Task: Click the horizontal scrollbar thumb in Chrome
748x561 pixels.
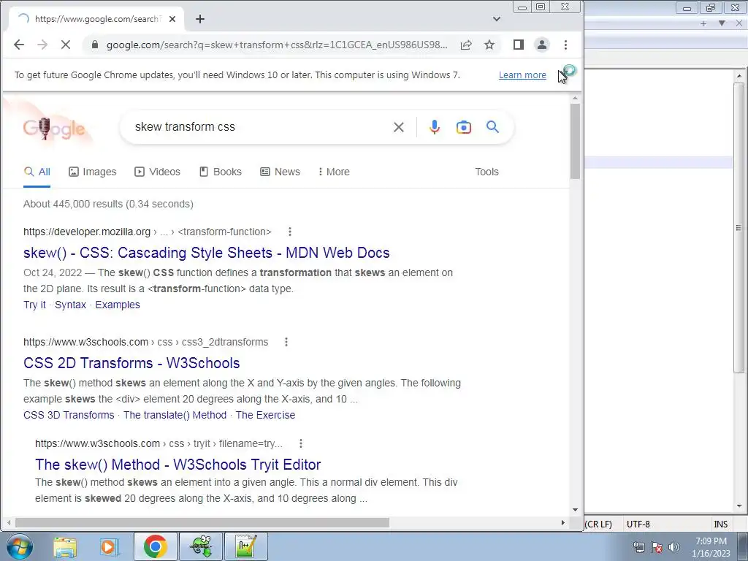Action: pyautogui.click(x=202, y=523)
